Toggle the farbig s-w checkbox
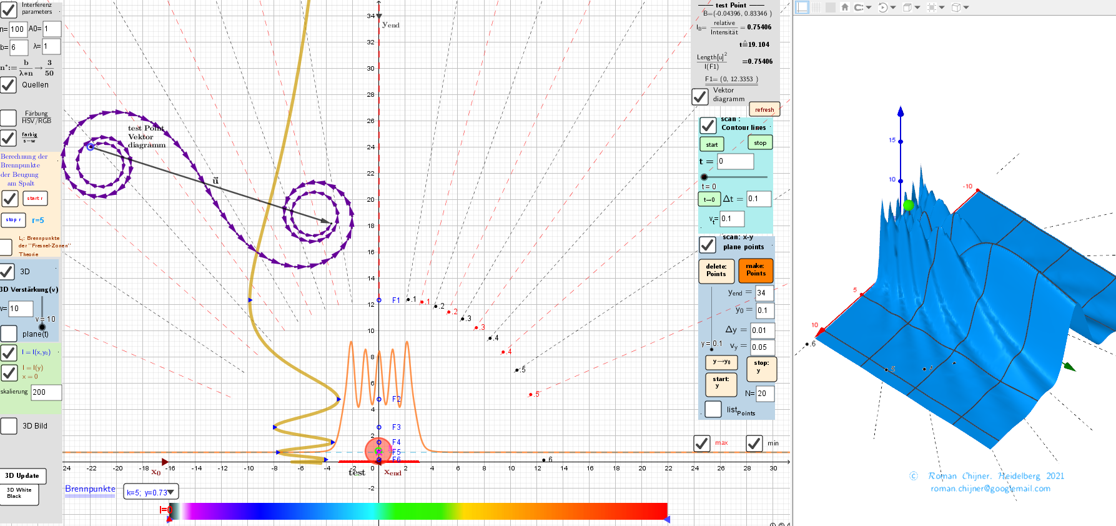Image resolution: width=1116 pixels, height=526 pixels. tap(9, 137)
